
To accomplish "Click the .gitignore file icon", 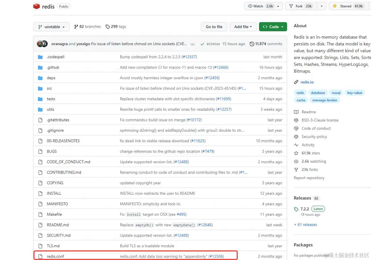I will [x=40, y=131].
